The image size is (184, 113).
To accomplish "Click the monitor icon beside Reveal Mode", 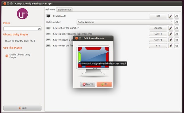I will (48, 16).
